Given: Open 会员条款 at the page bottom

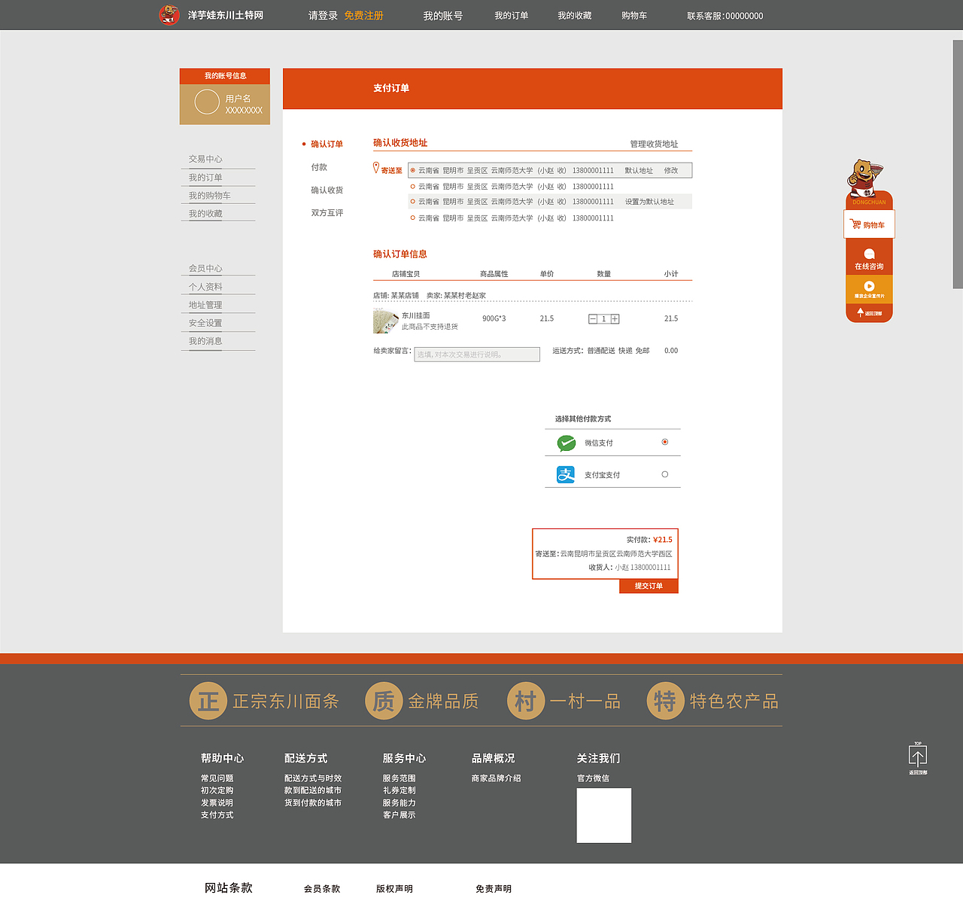Looking at the screenshot, I should point(322,889).
